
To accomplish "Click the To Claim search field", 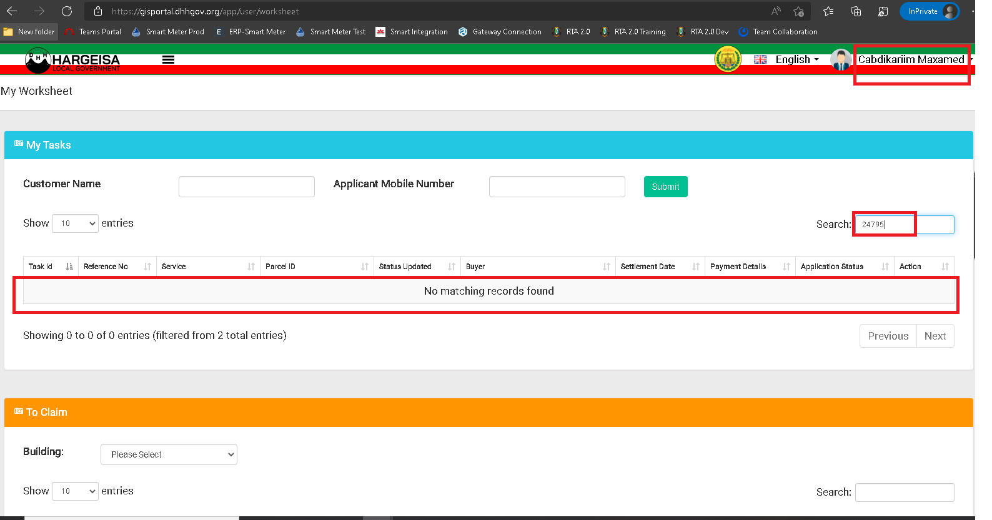I will click(x=905, y=492).
